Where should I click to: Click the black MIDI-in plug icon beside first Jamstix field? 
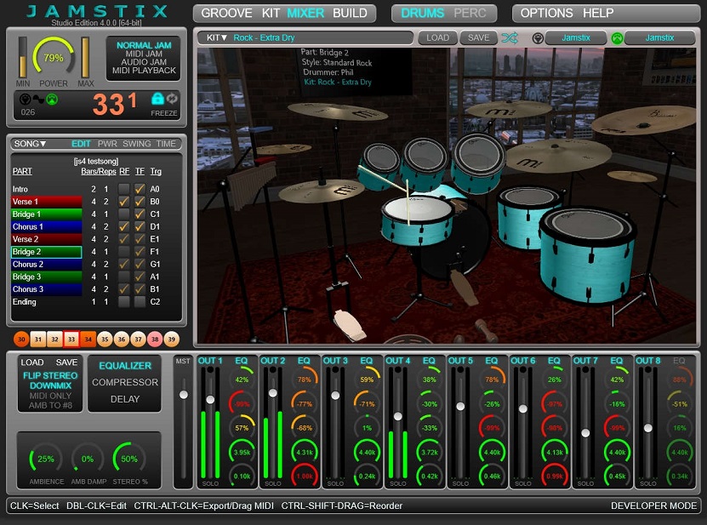coord(538,38)
